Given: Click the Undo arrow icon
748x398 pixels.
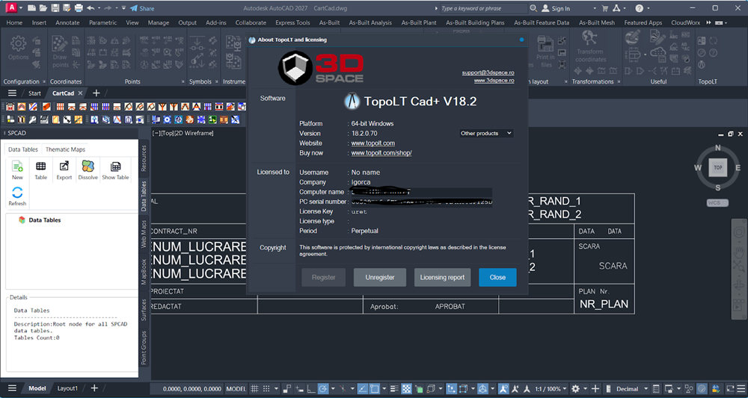Looking at the screenshot, I should coord(91,8).
